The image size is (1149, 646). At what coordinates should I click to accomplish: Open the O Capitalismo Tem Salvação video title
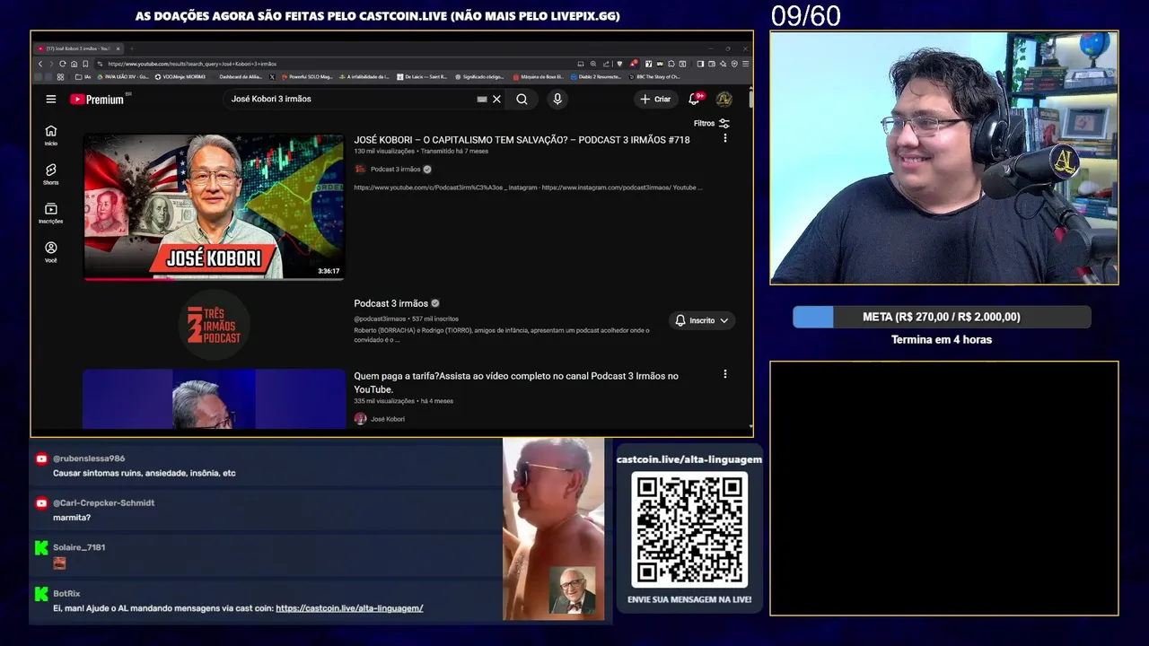tap(522, 140)
